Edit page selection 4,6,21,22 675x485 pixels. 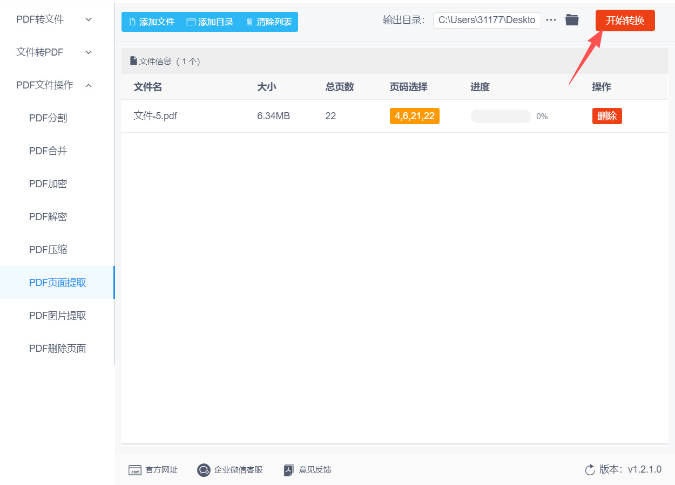414,115
